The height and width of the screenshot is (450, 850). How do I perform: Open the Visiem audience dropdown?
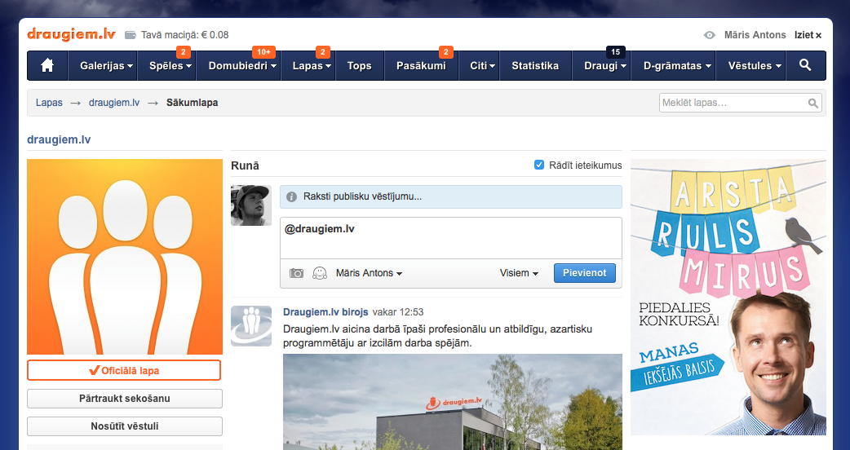pos(519,273)
